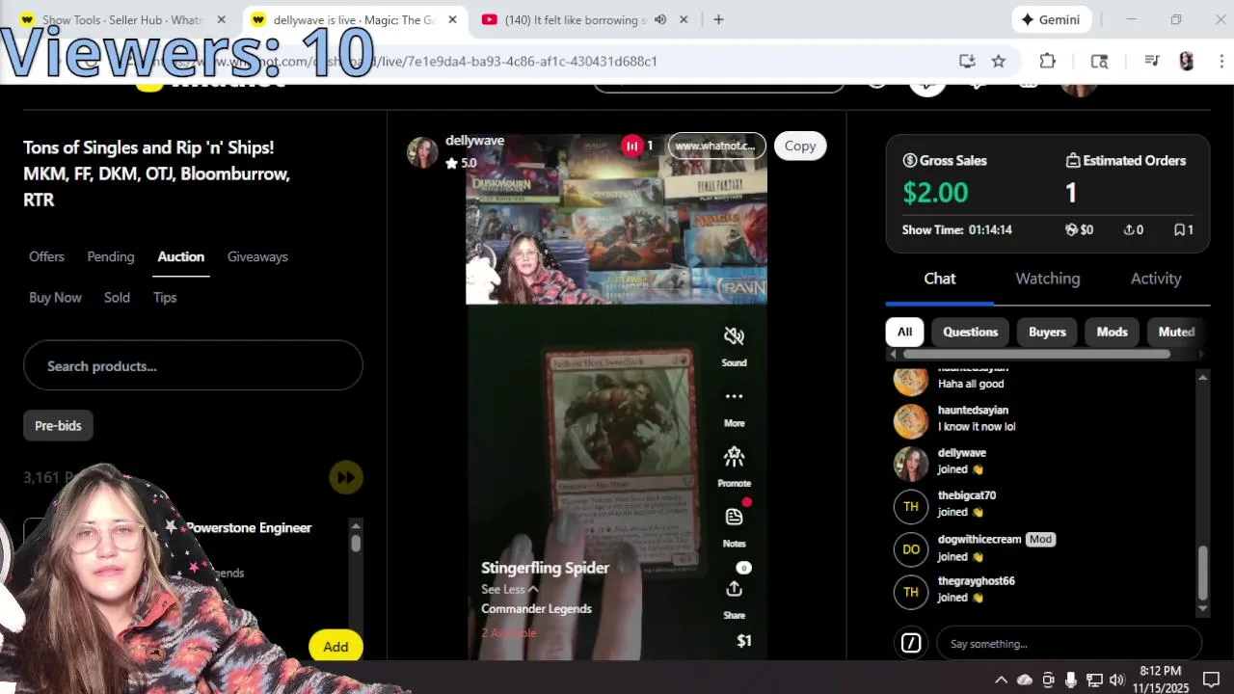Click thegrayghost66 username in chat
The width and height of the screenshot is (1234, 694).
[x=977, y=581]
